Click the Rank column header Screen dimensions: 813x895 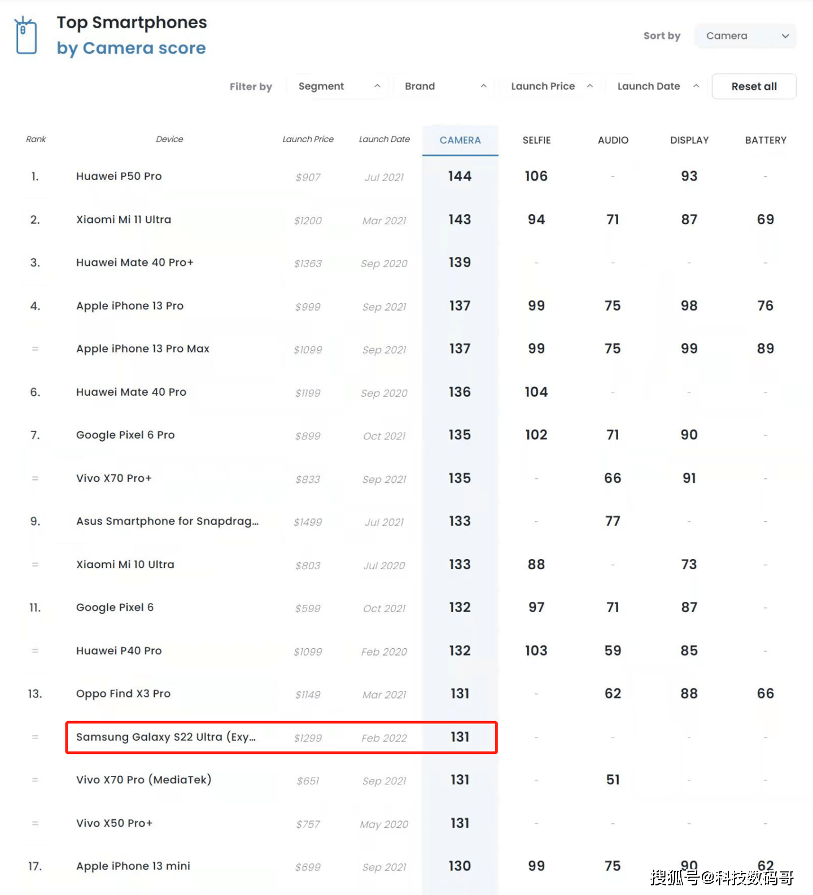pos(36,139)
